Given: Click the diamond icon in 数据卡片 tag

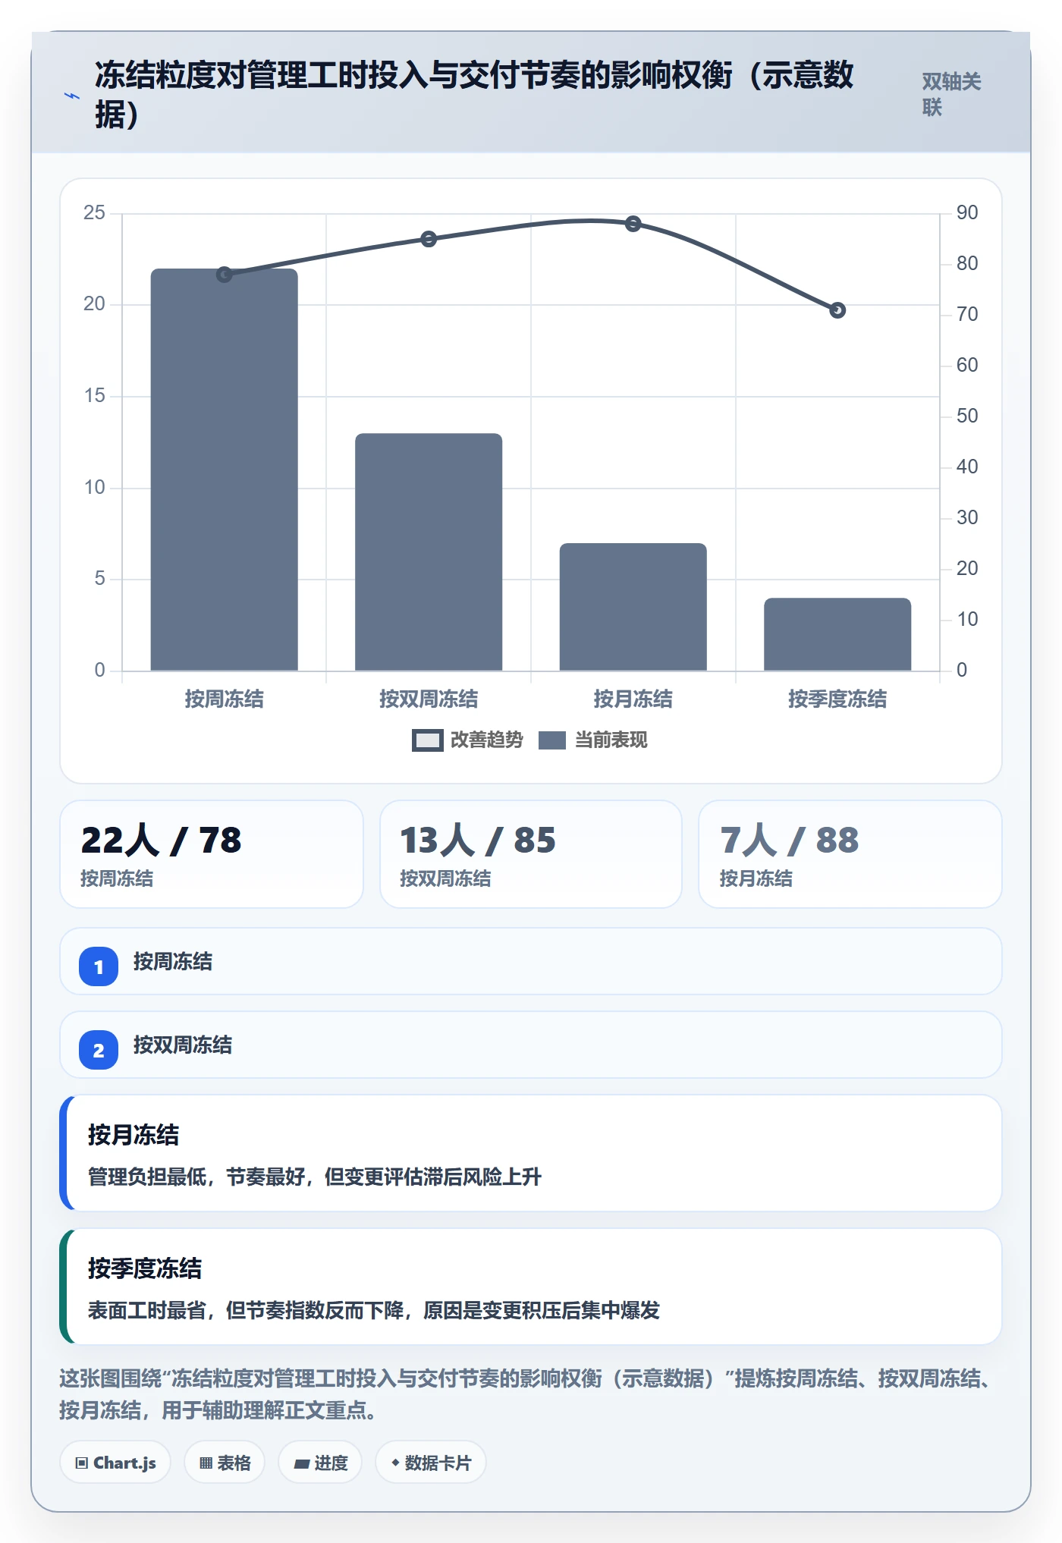Looking at the screenshot, I should coord(395,1463).
